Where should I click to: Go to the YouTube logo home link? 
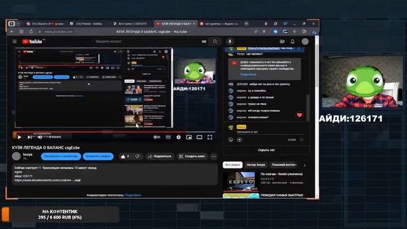click(32, 41)
